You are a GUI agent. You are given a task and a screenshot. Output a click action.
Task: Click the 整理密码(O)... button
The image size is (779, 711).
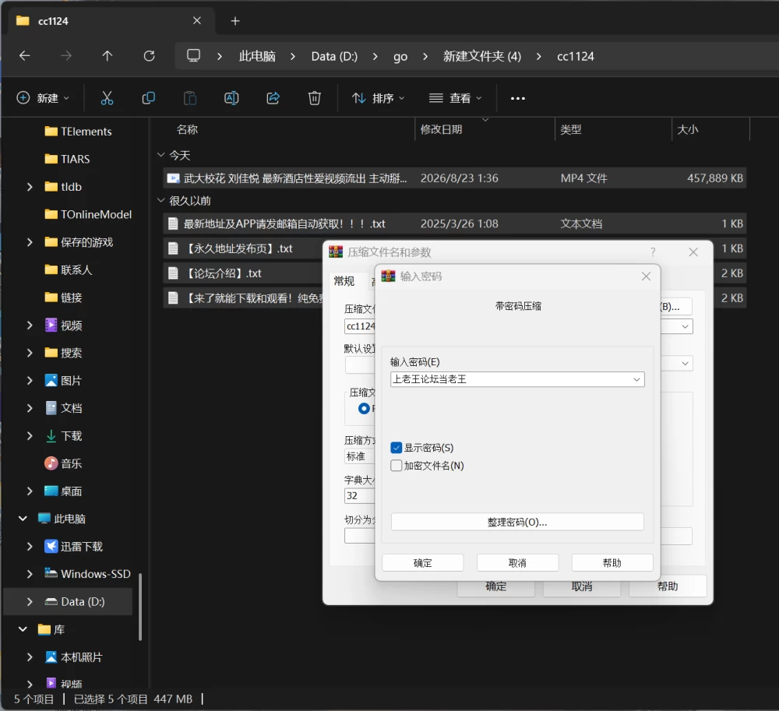click(517, 523)
